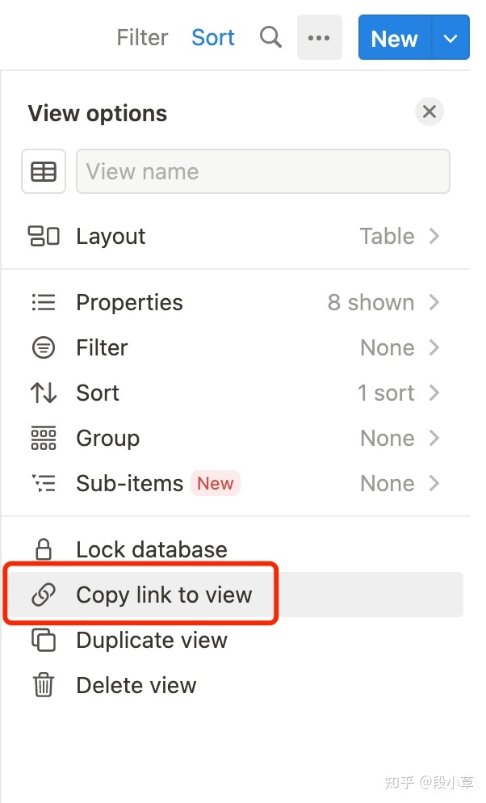The image size is (486, 803).
Task: Click the Layout icon
Action: pos(44,236)
